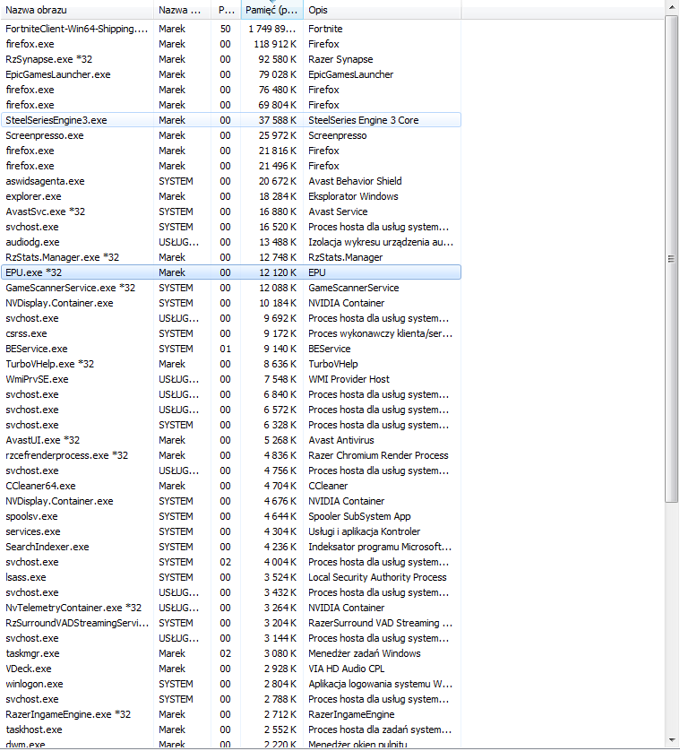Select the audiodg.exe process

point(231,242)
